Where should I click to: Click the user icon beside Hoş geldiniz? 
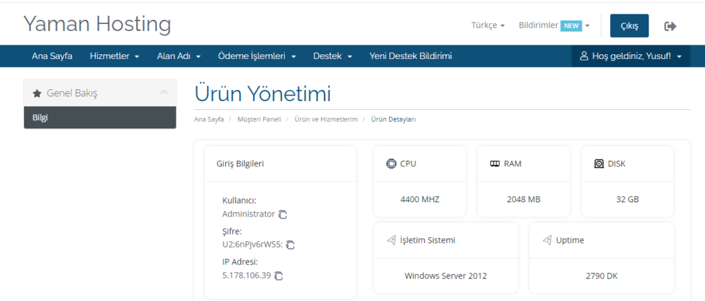click(x=584, y=56)
